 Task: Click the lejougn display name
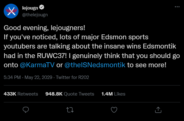[30, 8]
